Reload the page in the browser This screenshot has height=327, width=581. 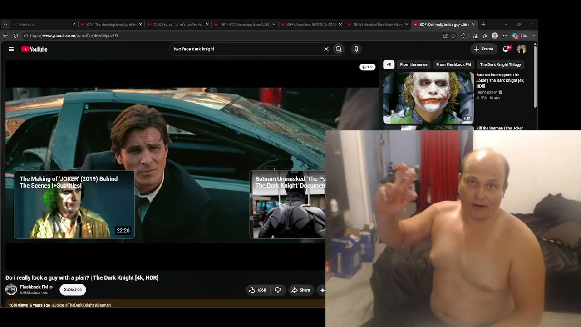click(16, 35)
